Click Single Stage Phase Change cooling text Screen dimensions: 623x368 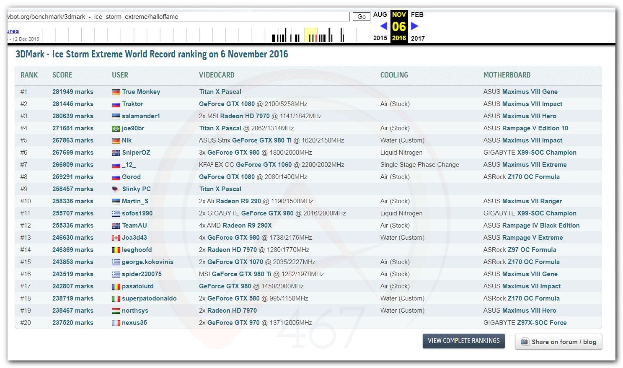[420, 165]
